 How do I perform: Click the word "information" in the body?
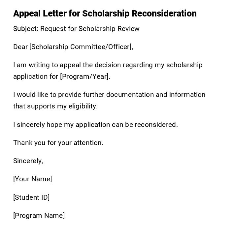point(187,95)
